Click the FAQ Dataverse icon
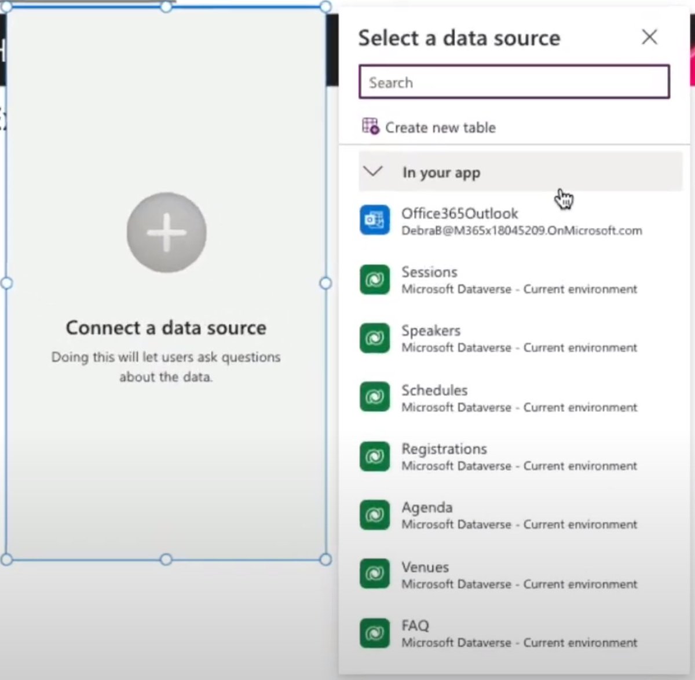 375,633
